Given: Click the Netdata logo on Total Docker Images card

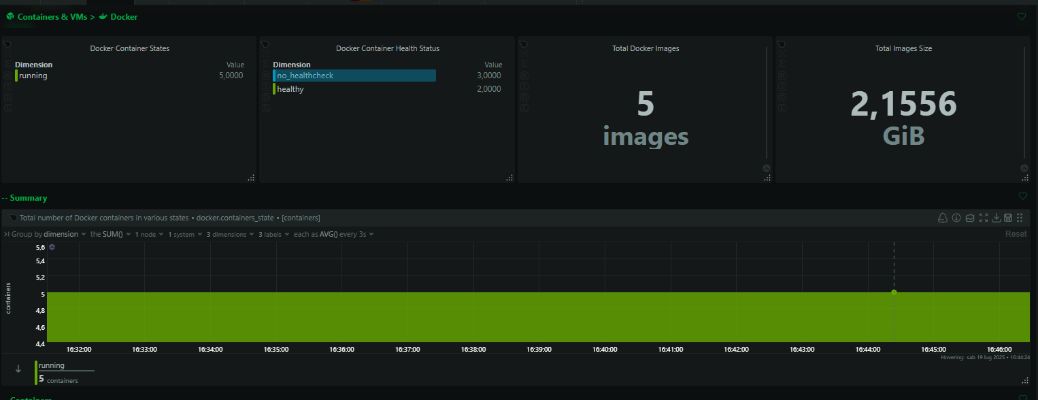Looking at the screenshot, I should coord(524,44).
